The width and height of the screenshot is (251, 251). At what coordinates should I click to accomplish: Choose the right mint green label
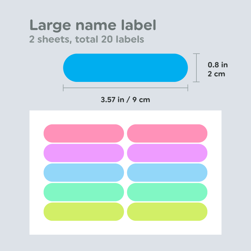point(167,192)
